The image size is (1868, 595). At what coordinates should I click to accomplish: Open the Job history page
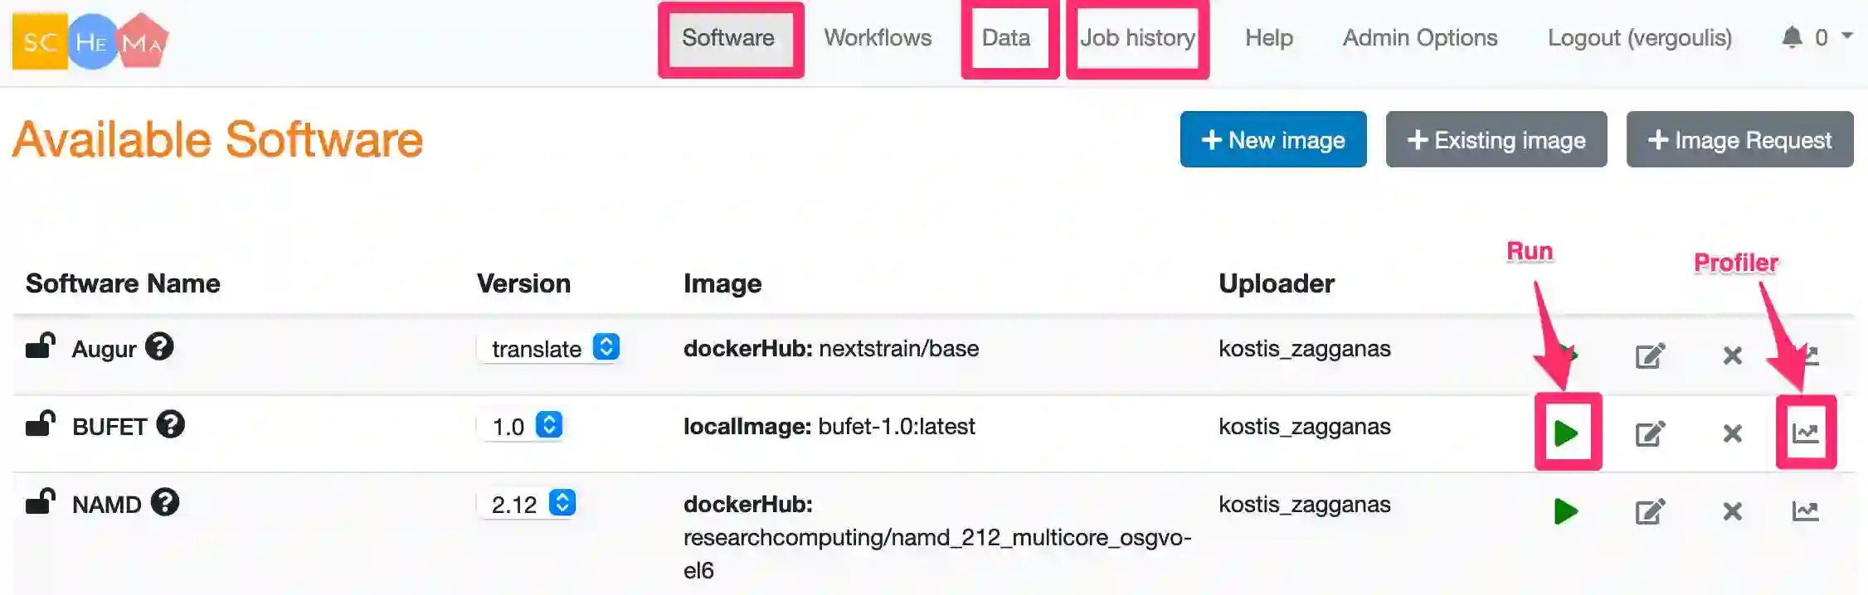tap(1137, 37)
